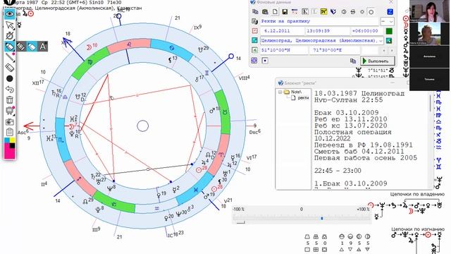This screenshot has width=451, height=254.
Task: Toggle annotation visibility with eye icon
Action: (10, 14)
